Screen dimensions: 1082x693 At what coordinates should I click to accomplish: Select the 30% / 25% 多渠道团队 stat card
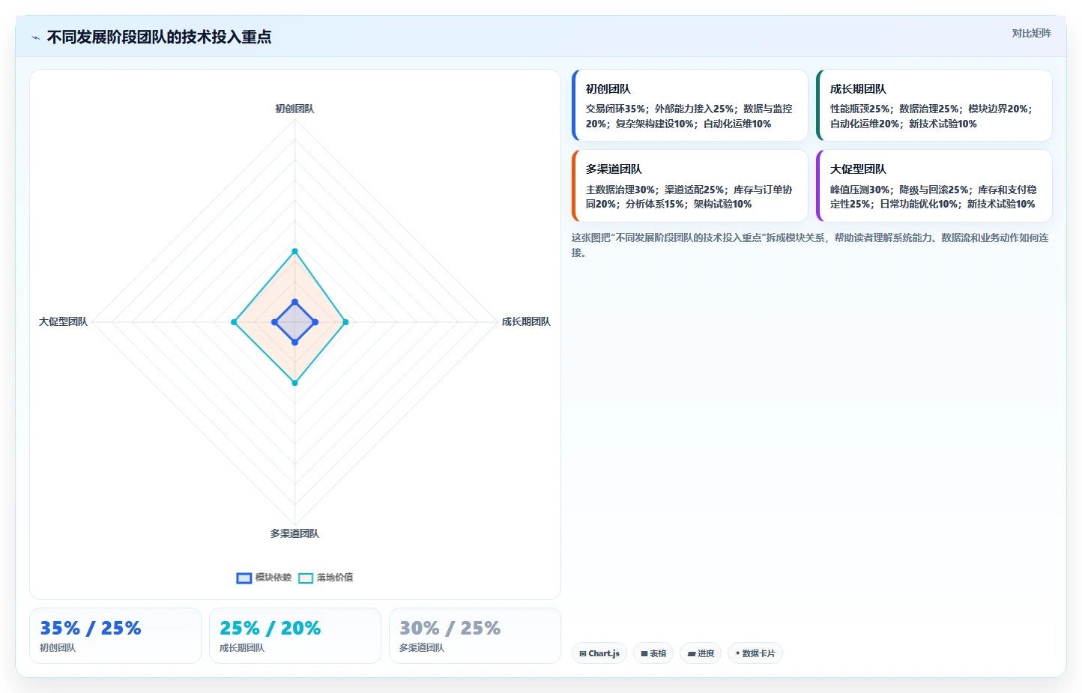click(x=475, y=635)
